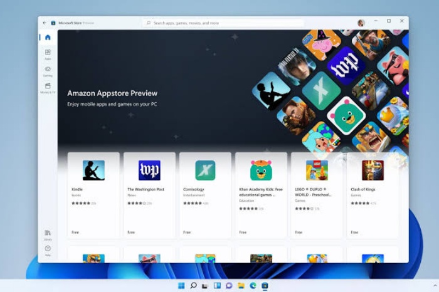Open Khan Academy Kids app listing

click(261, 170)
